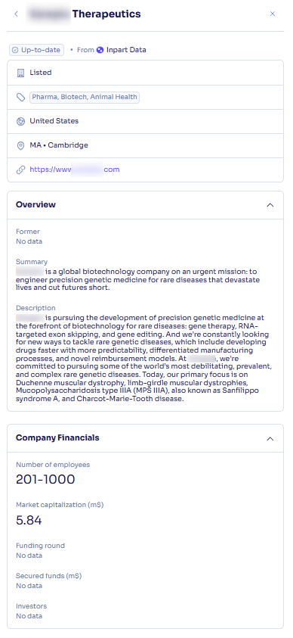Click the Up-to-date status badge
Screen dimensions: 293x638
point(36,50)
